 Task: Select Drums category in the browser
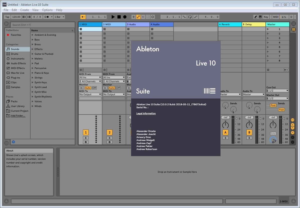point(18,54)
